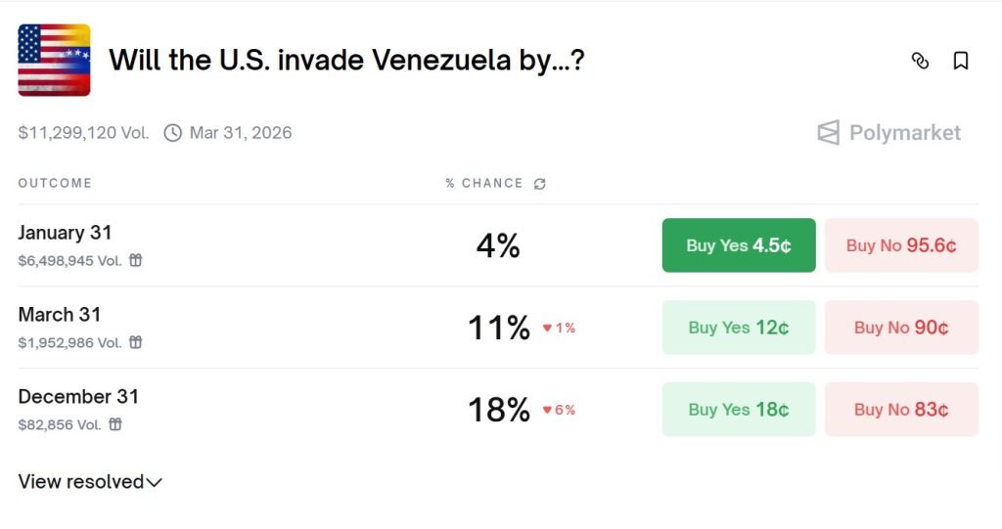This screenshot has width=1002, height=529.
Task: Buy No at 95.6¢ for January 31
Action: click(x=901, y=245)
